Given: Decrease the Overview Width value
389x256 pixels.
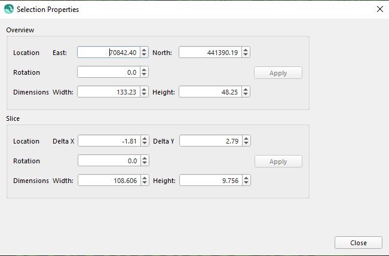Looking at the screenshot, I should [144, 95].
